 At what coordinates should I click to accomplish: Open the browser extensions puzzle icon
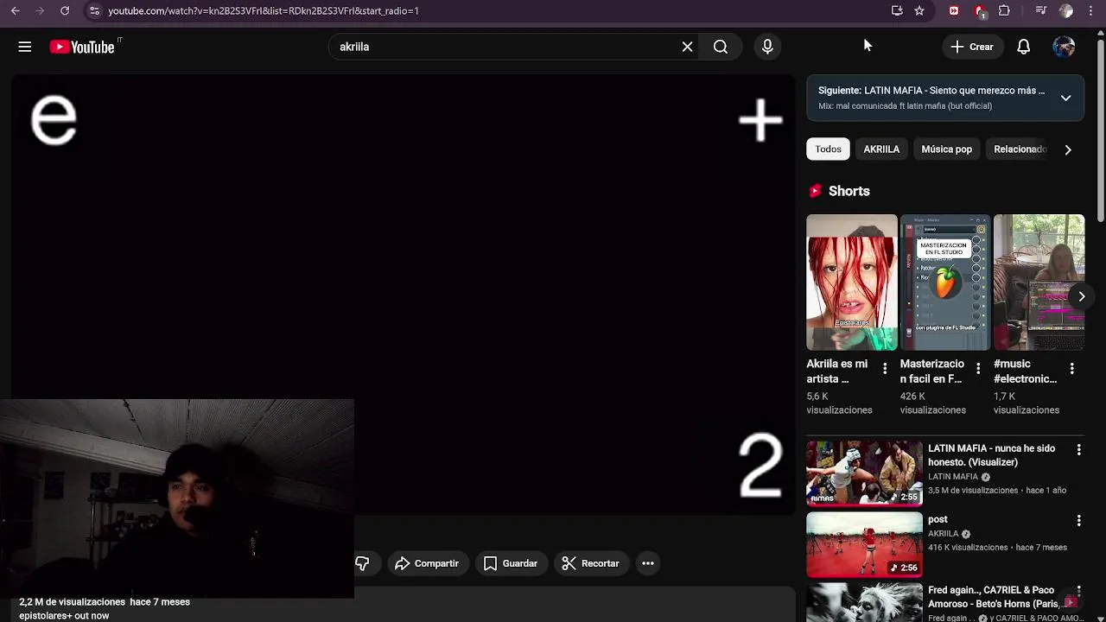tap(1004, 10)
